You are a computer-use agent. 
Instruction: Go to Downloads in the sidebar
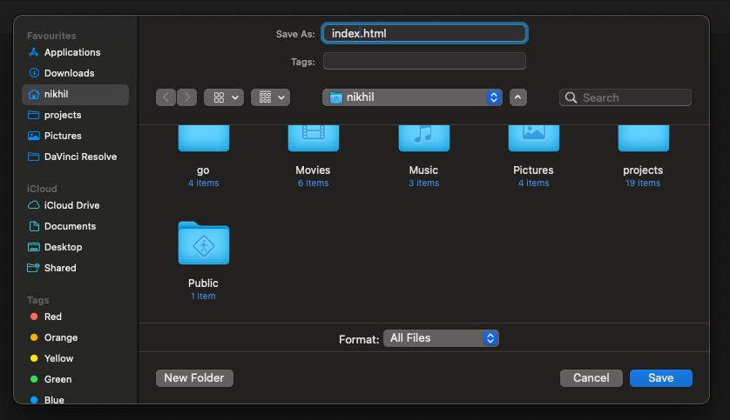[x=69, y=73]
